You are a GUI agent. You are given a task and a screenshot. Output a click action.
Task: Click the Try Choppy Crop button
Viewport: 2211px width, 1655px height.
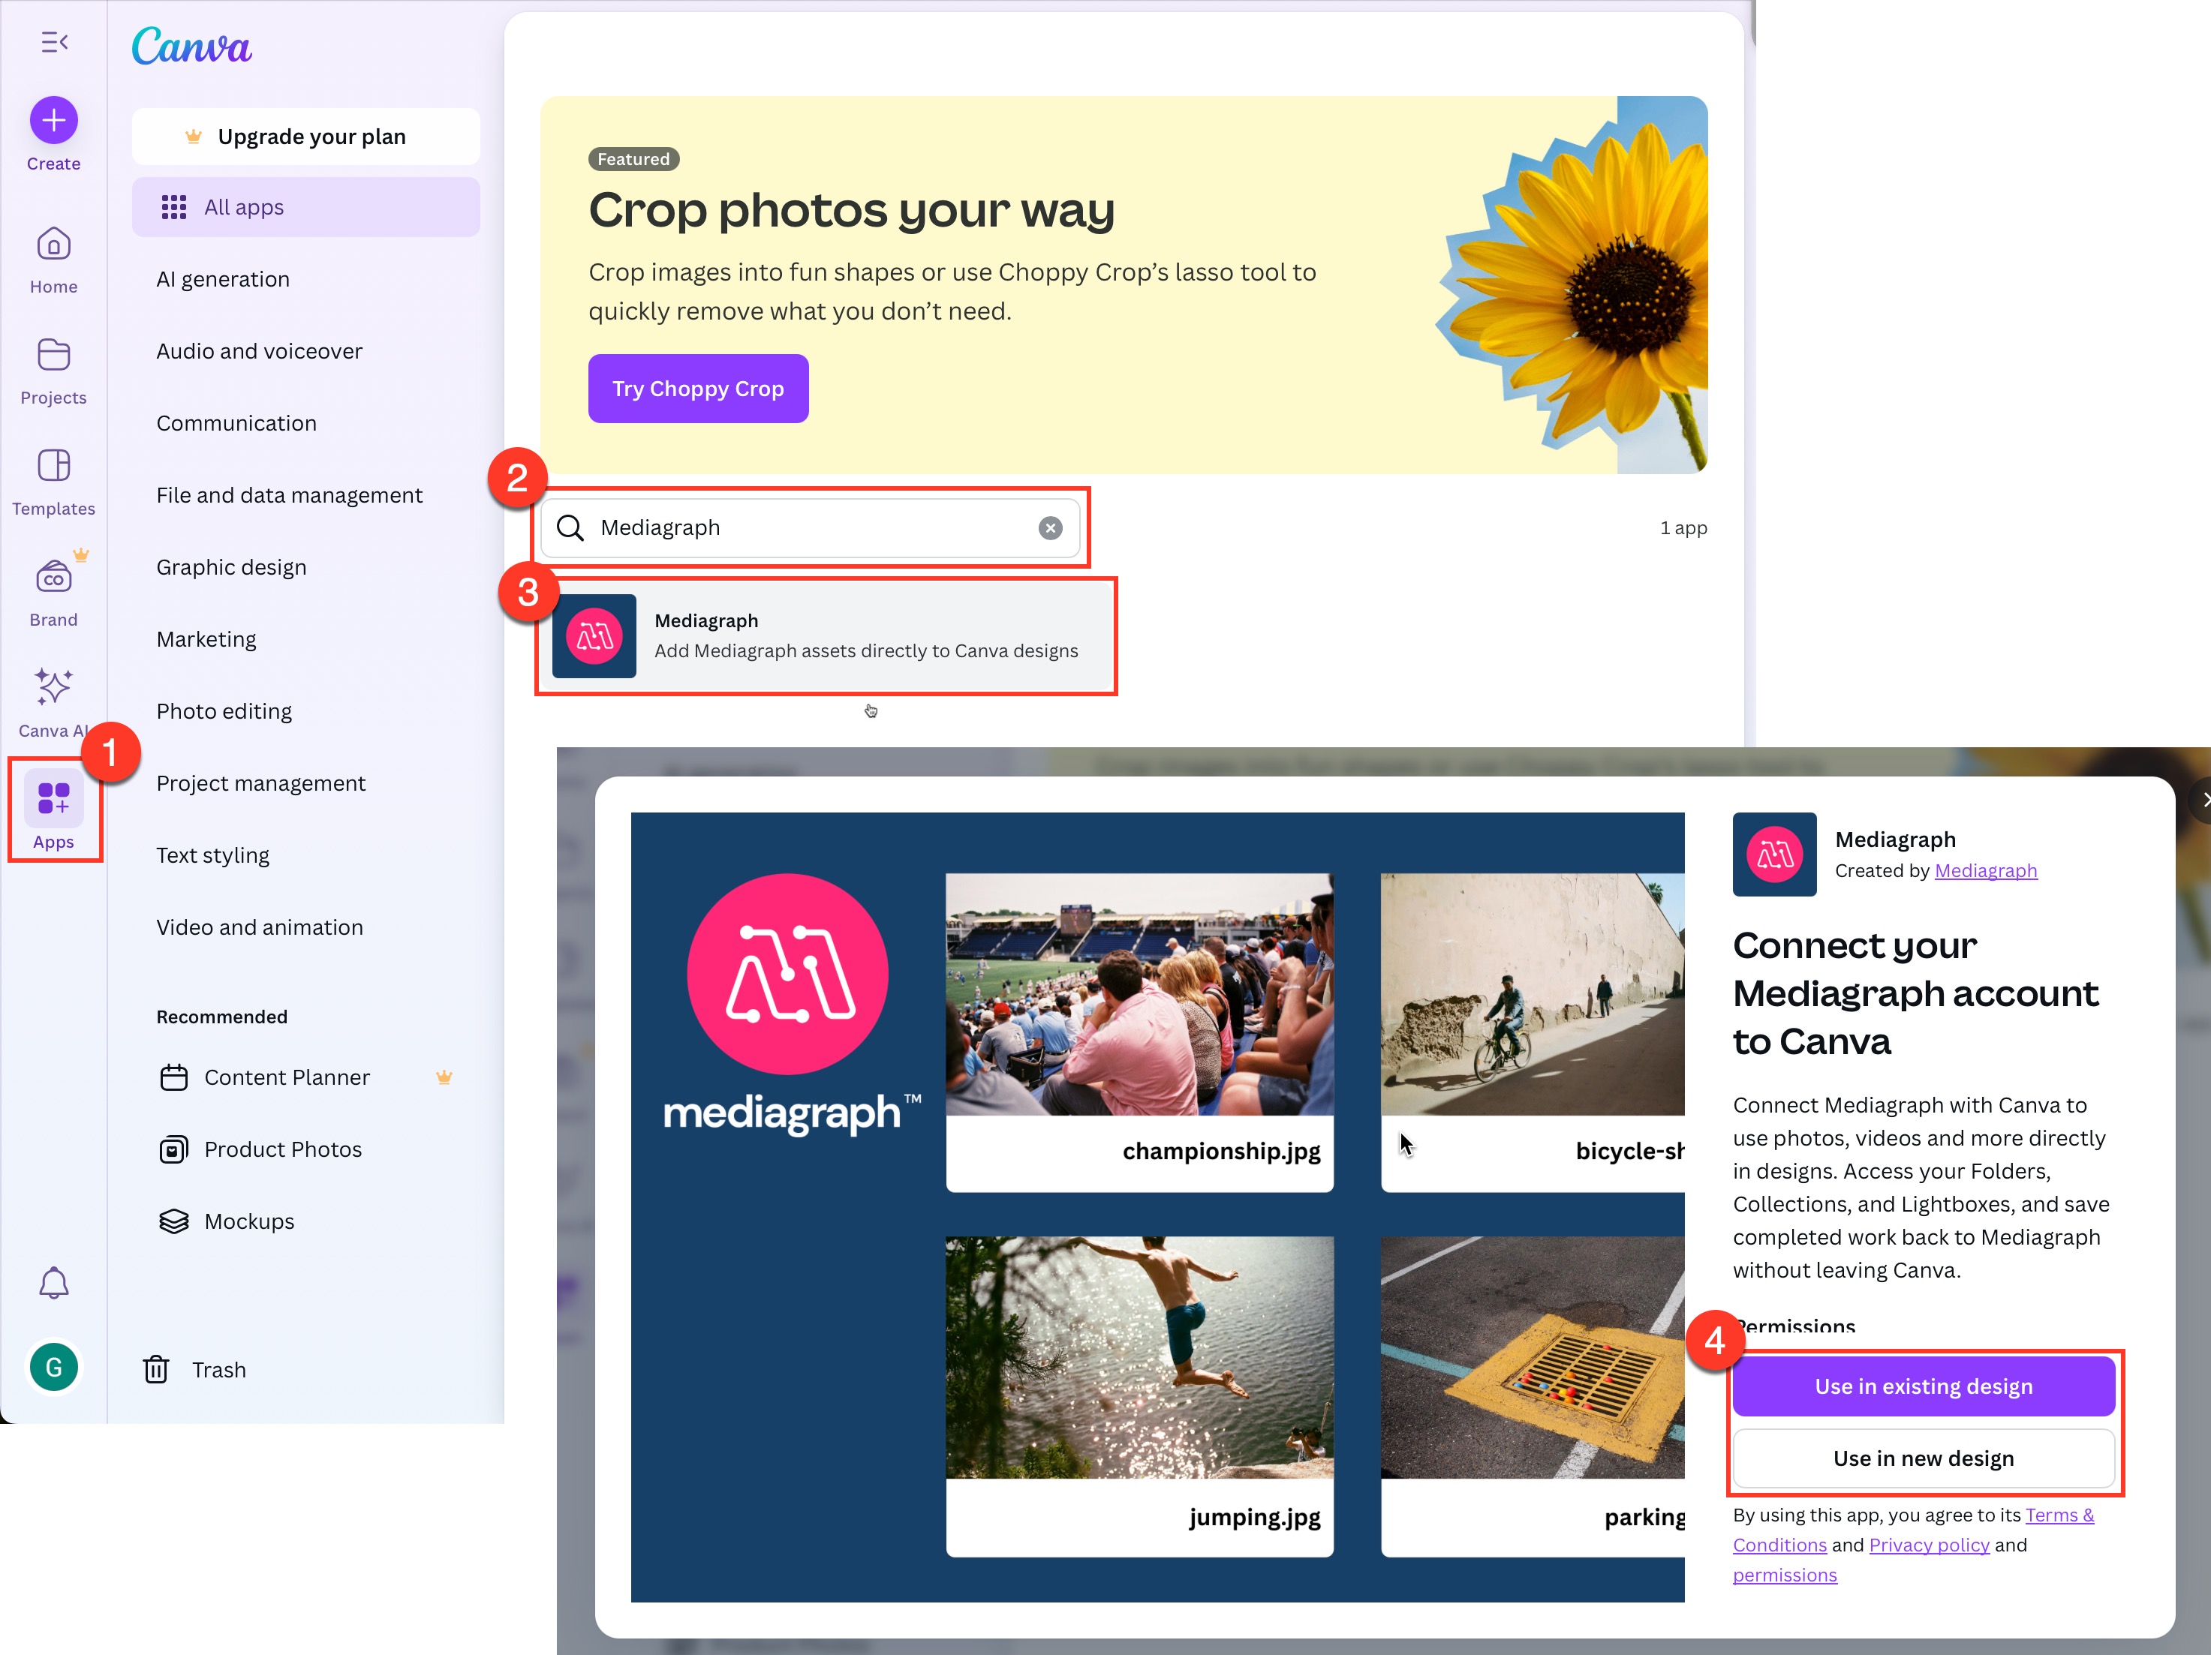point(698,389)
